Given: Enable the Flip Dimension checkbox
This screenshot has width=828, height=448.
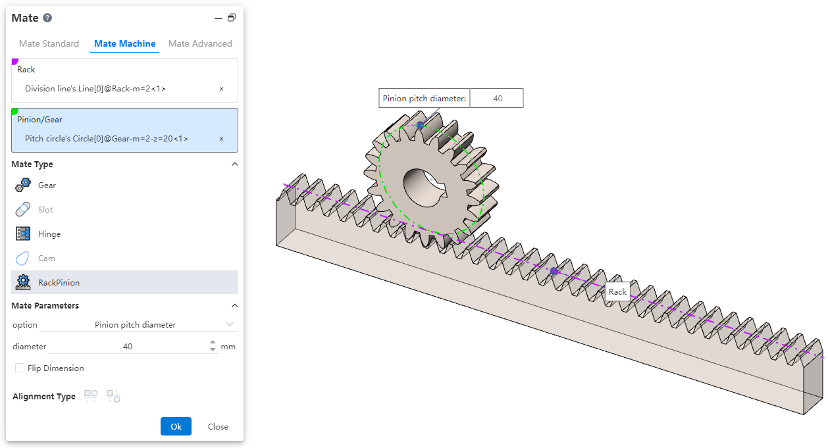Looking at the screenshot, I should point(20,368).
